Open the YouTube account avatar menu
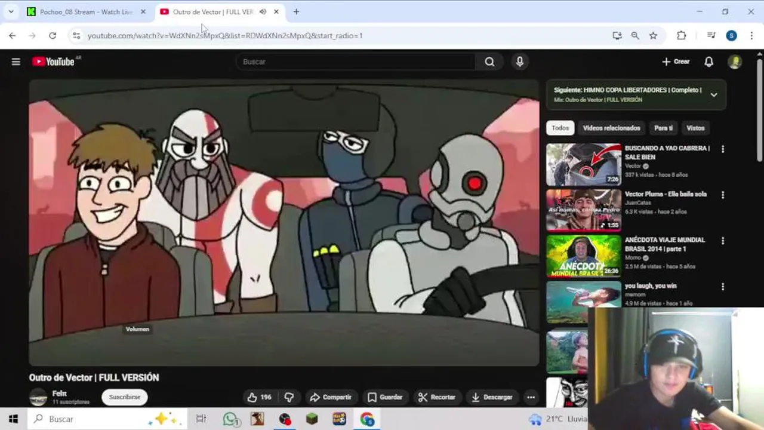The height and width of the screenshot is (430, 764). 735,62
